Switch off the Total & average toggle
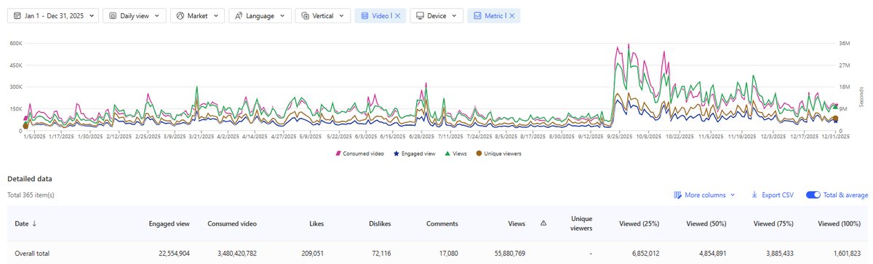The width and height of the screenshot is (873, 264). 813,195
